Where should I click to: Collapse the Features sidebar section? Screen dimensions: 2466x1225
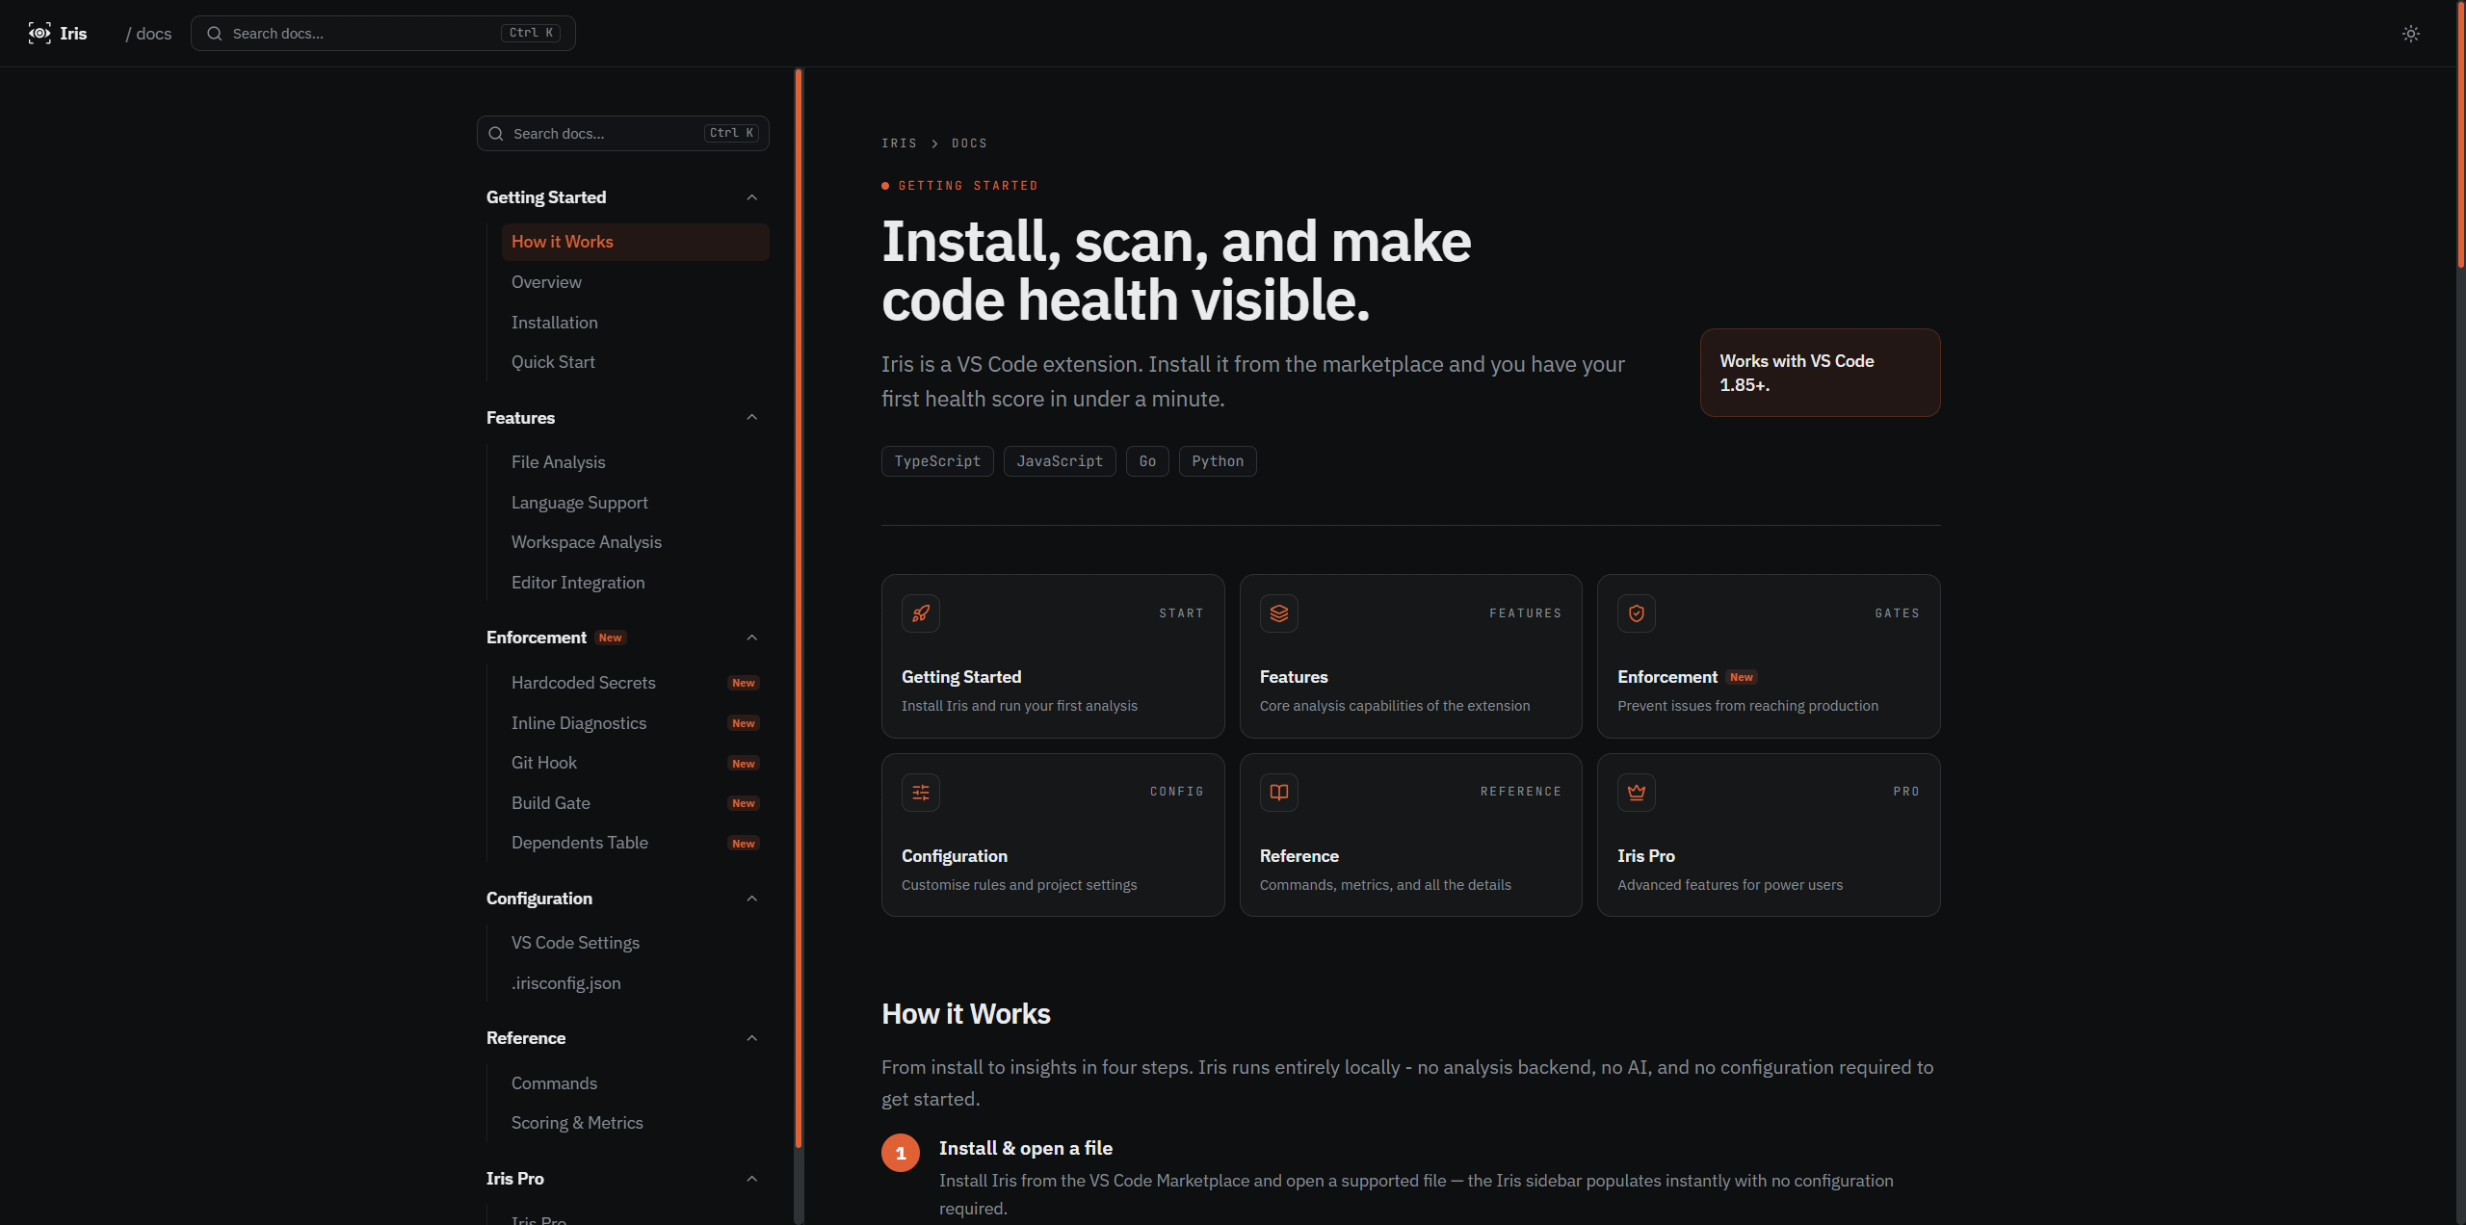752,417
